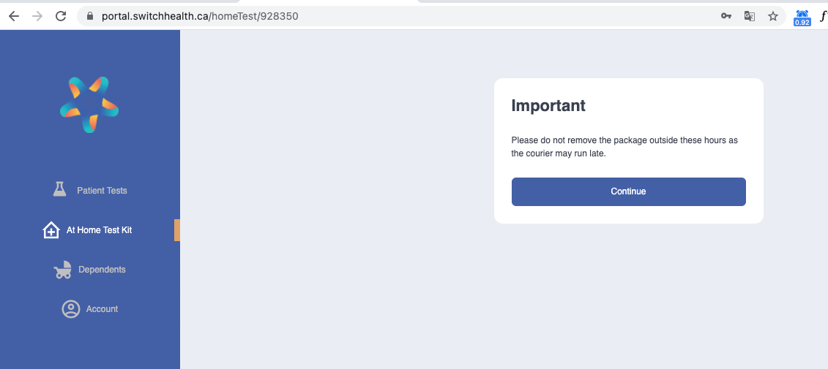Open the Dependents sidebar link
Screen dimensions: 828x369
click(102, 270)
